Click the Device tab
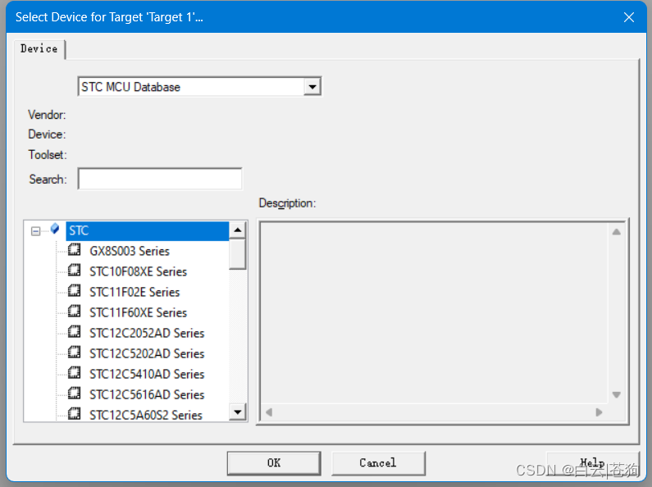The image size is (652, 487). click(x=39, y=49)
